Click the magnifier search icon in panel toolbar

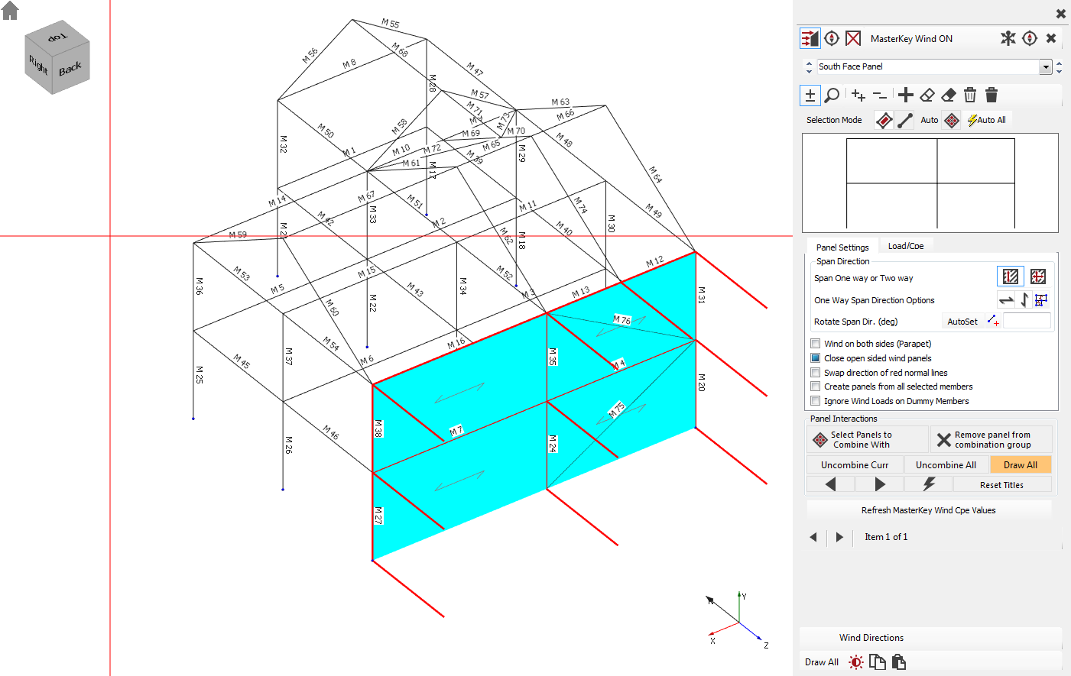[832, 95]
